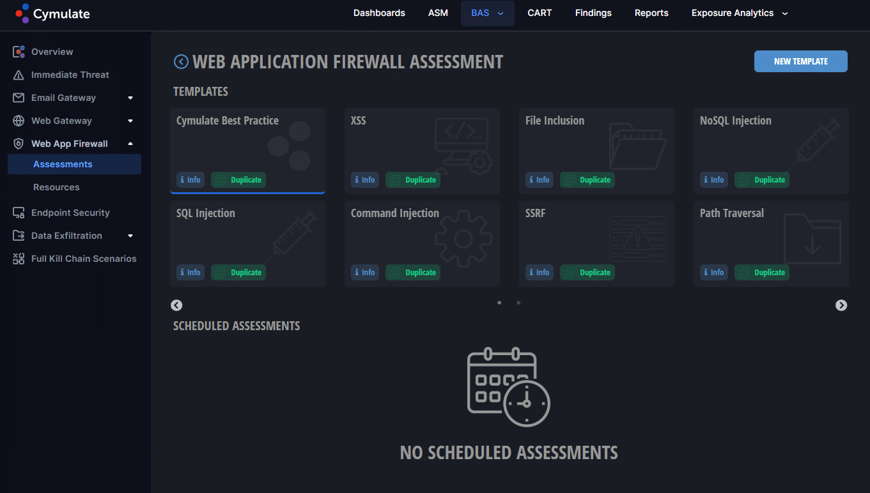Open the ASM menu

click(438, 13)
